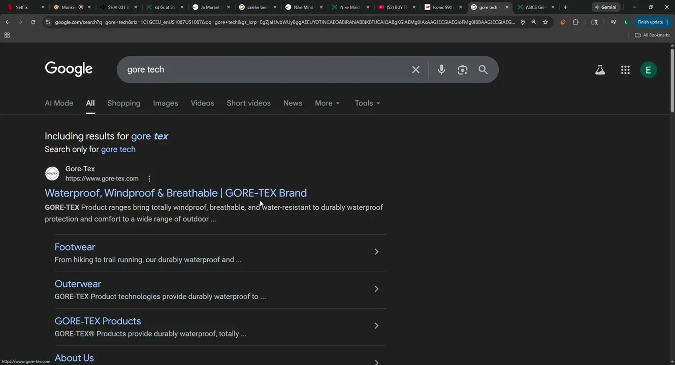Click the 'gore tex' corrected search link
Screen dimensions: 675x365
(x=149, y=136)
